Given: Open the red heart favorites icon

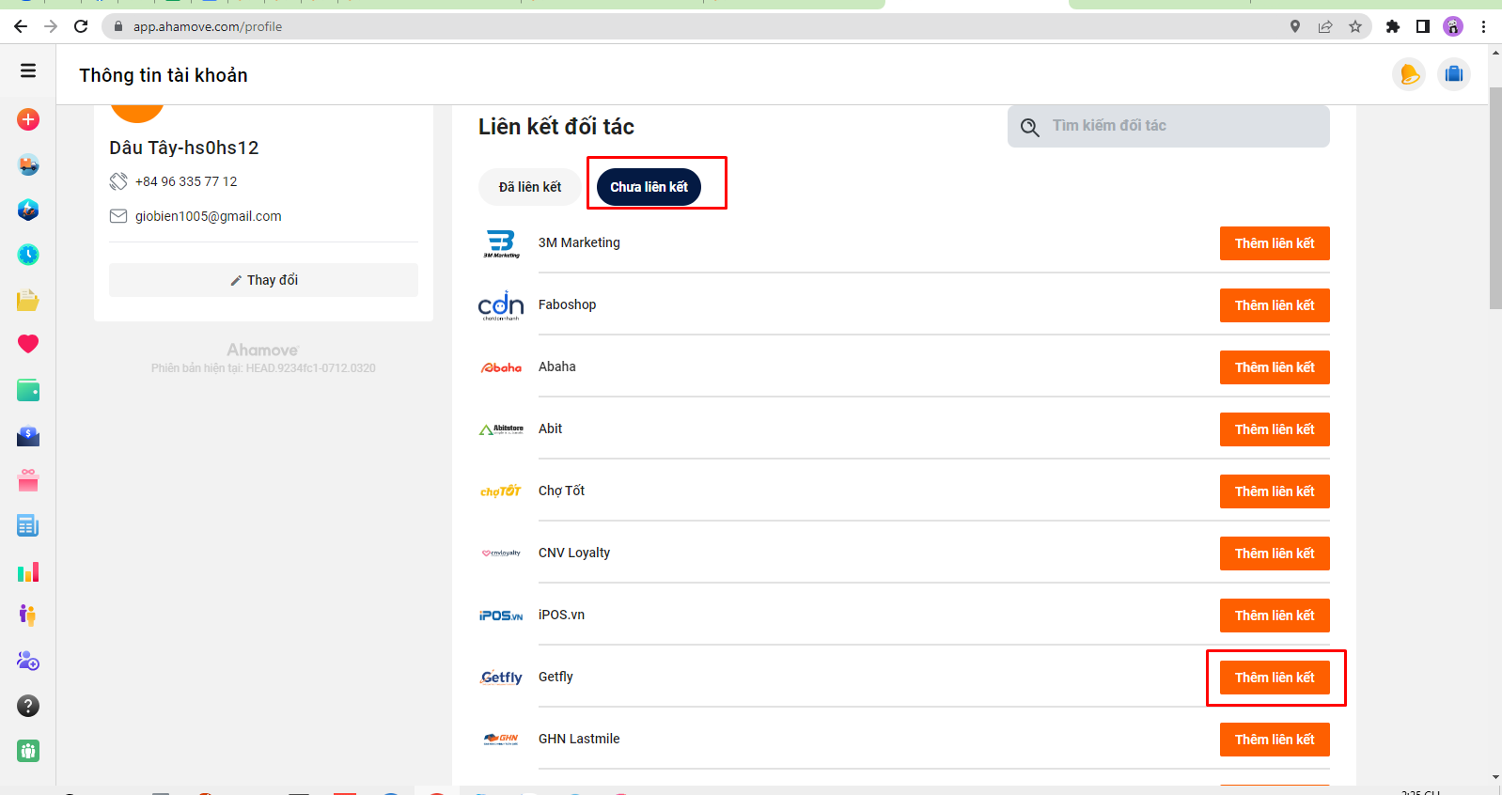Looking at the screenshot, I should point(28,344).
